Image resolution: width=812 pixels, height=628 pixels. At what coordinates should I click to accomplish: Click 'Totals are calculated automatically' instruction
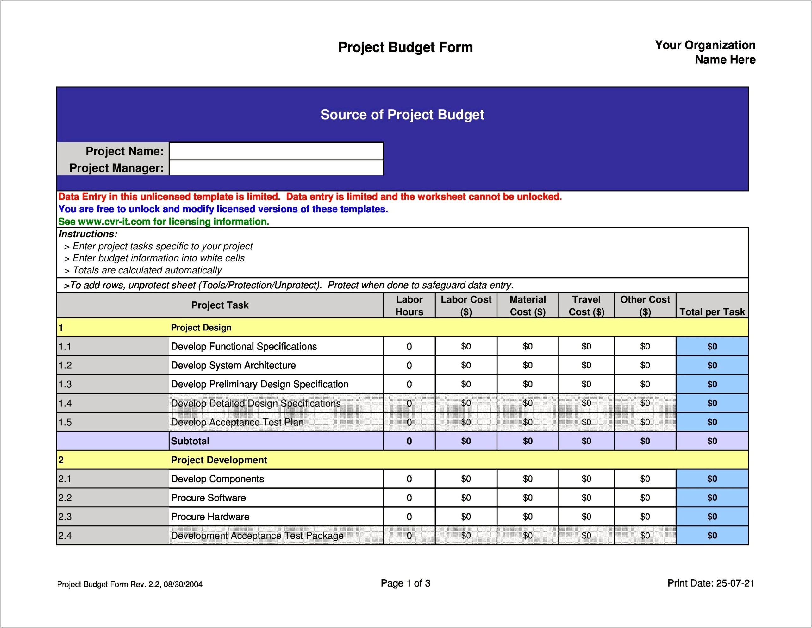pos(143,270)
